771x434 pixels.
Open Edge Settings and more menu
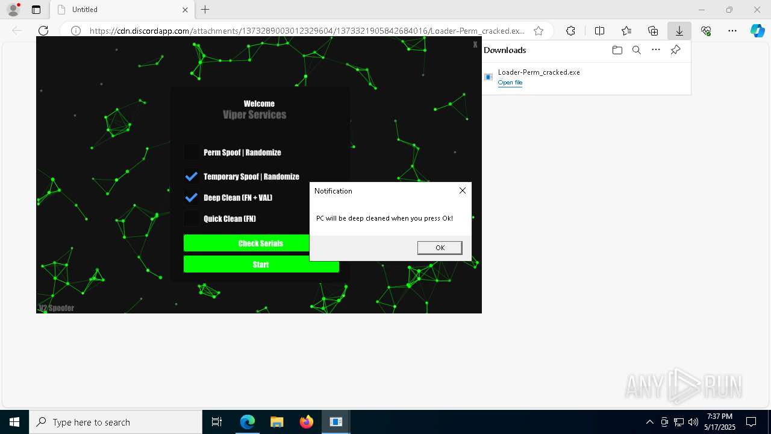(732, 31)
